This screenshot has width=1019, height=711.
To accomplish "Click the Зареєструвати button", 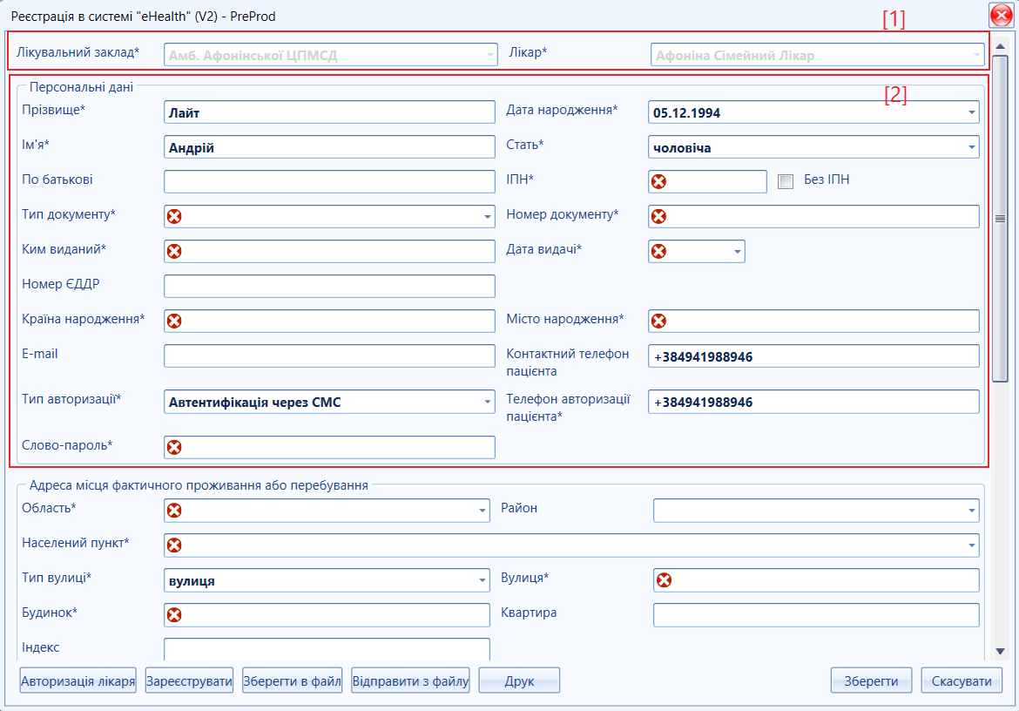I will pos(189,681).
